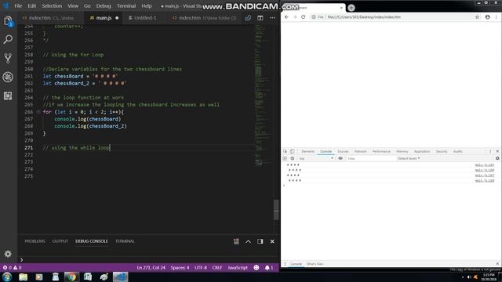Clear the DevTools console

click(293, 158)
